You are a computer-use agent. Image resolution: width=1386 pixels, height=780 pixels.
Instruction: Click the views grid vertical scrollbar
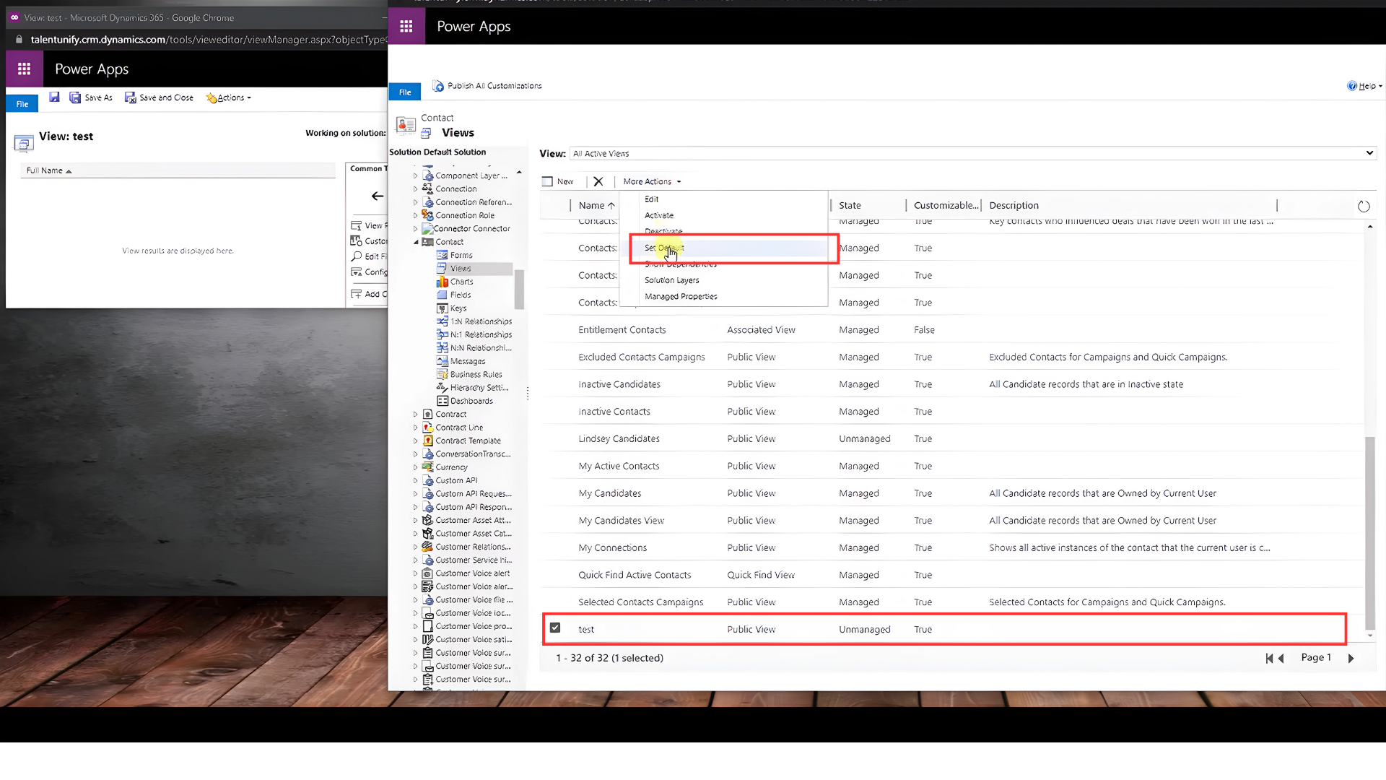[1369, 532]
